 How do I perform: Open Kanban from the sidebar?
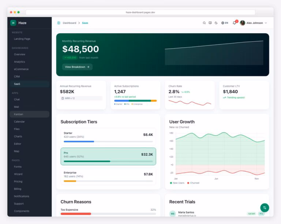[x=18, y=114]
